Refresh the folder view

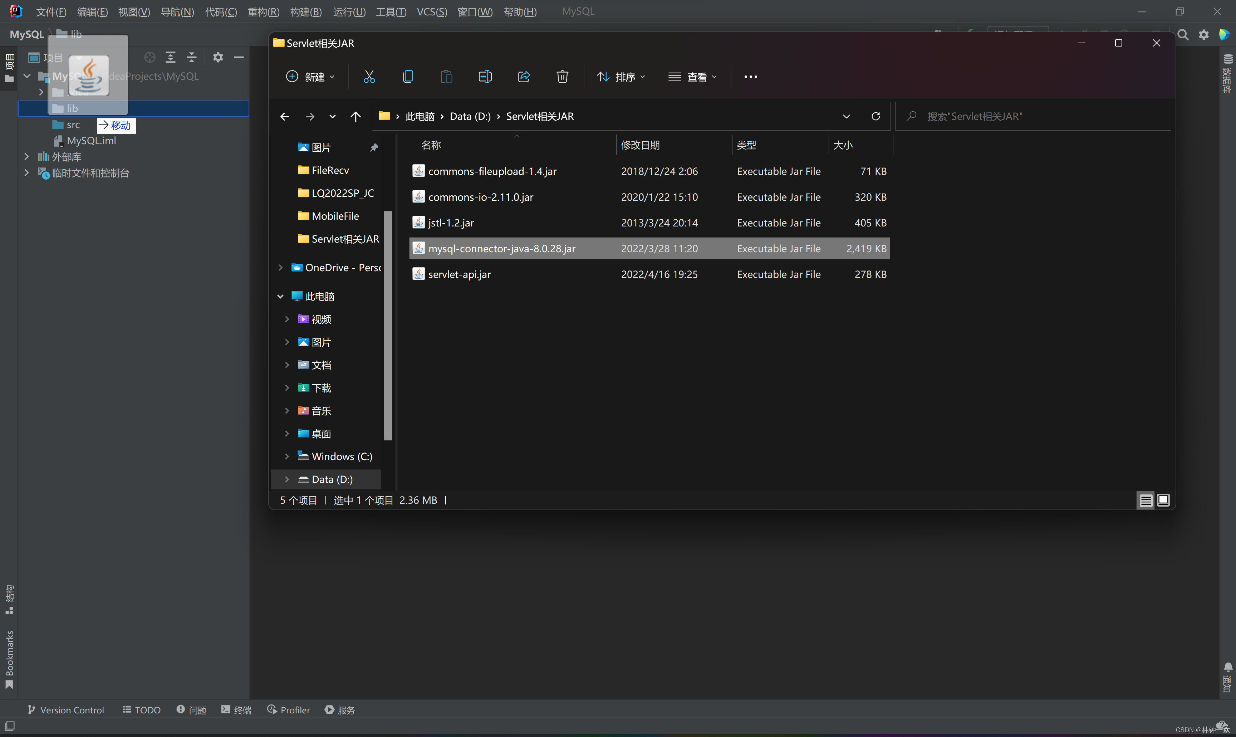click(x=876, y=116)
